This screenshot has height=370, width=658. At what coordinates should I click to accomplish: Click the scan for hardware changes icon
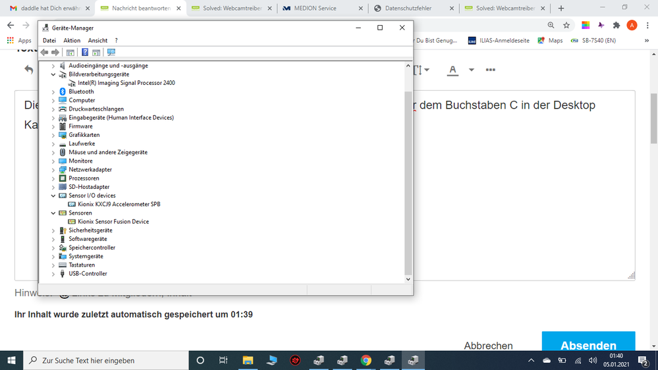[x=111, y=53]
